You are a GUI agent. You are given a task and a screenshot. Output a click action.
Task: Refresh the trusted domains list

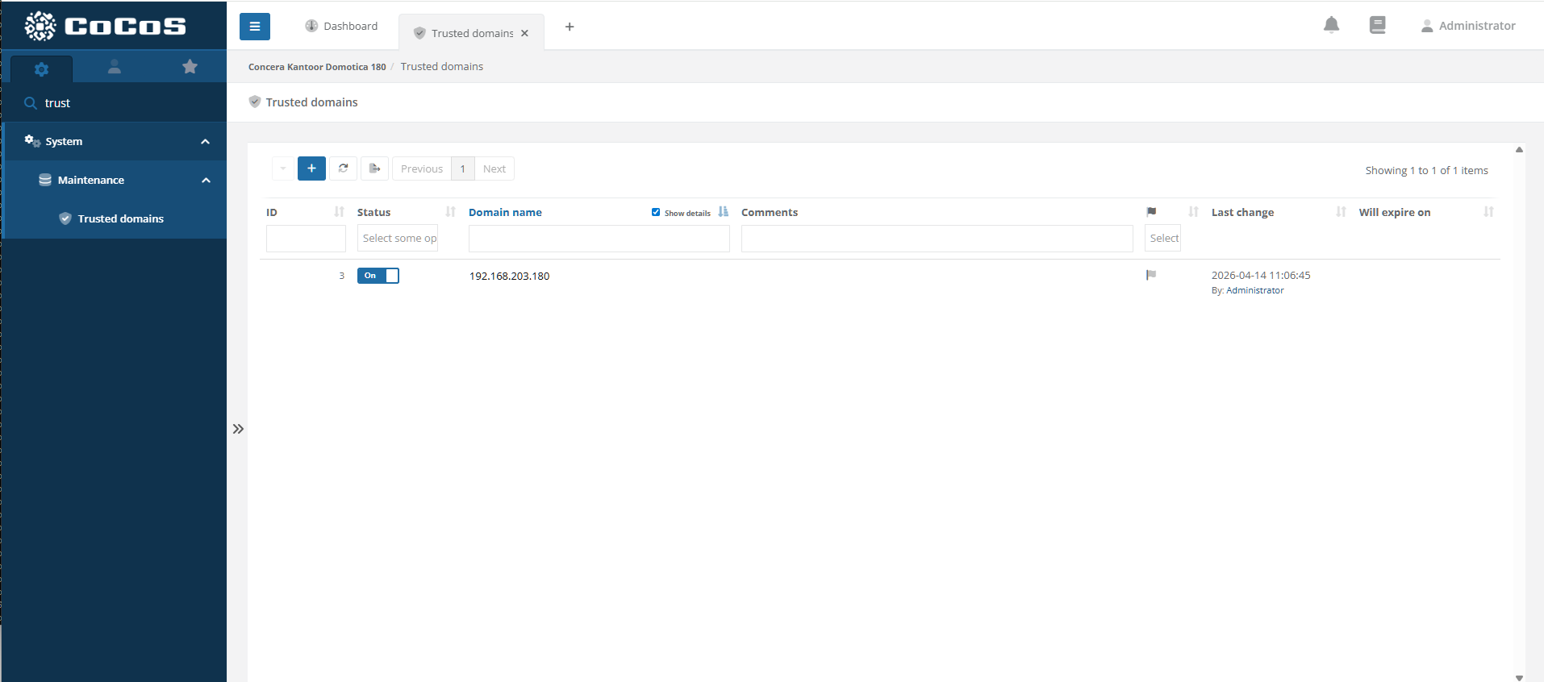[x=343, y=168]
